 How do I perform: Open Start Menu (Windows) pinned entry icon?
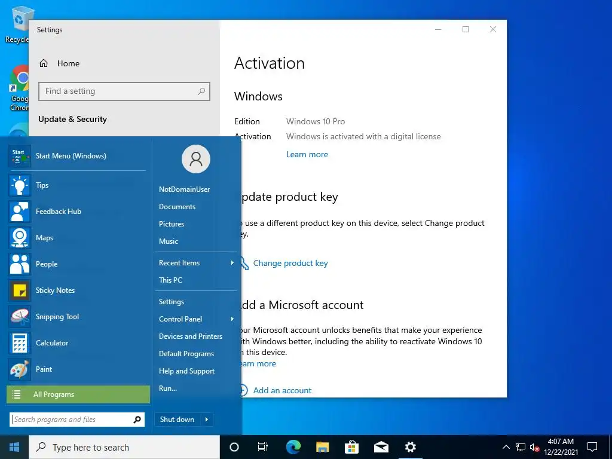pos(19,156)
